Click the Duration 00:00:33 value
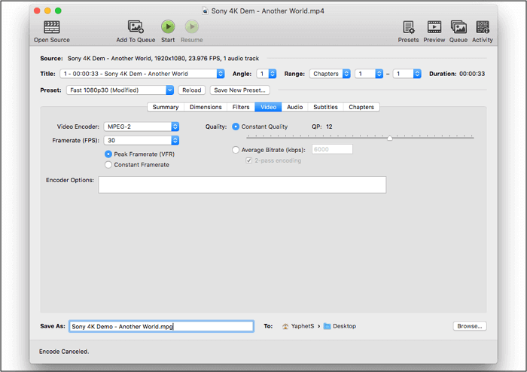Screen dimensions: 527x372 472,74
